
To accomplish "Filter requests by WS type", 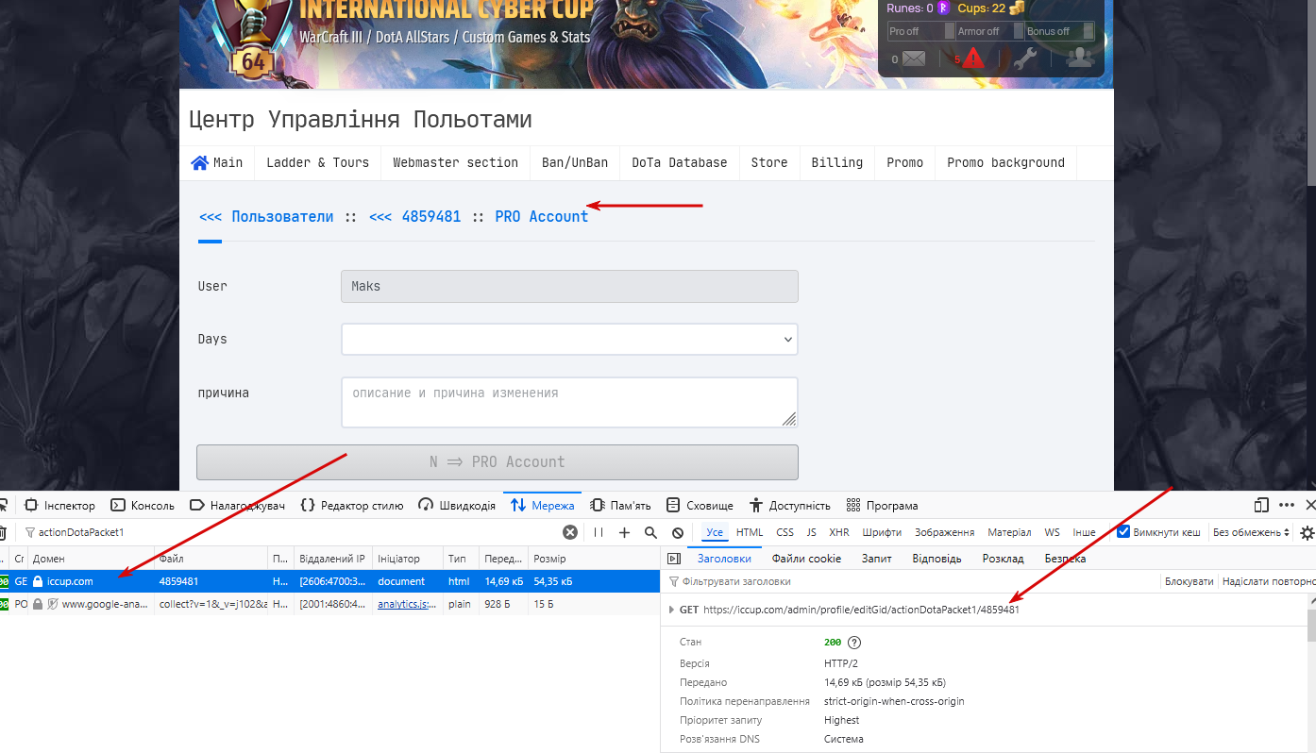I will click(x=1052, y=532).
